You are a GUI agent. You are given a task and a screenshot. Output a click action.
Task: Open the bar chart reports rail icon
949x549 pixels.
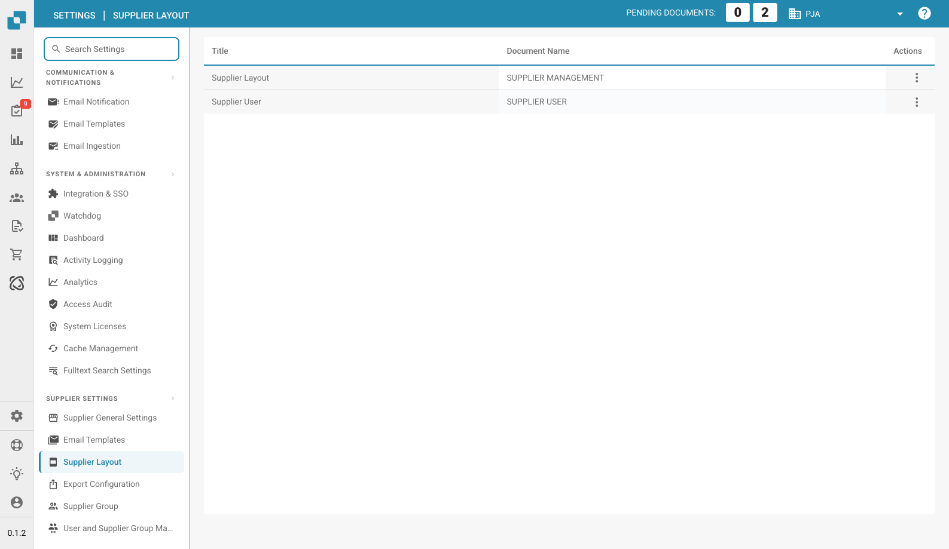pos(17,140)
